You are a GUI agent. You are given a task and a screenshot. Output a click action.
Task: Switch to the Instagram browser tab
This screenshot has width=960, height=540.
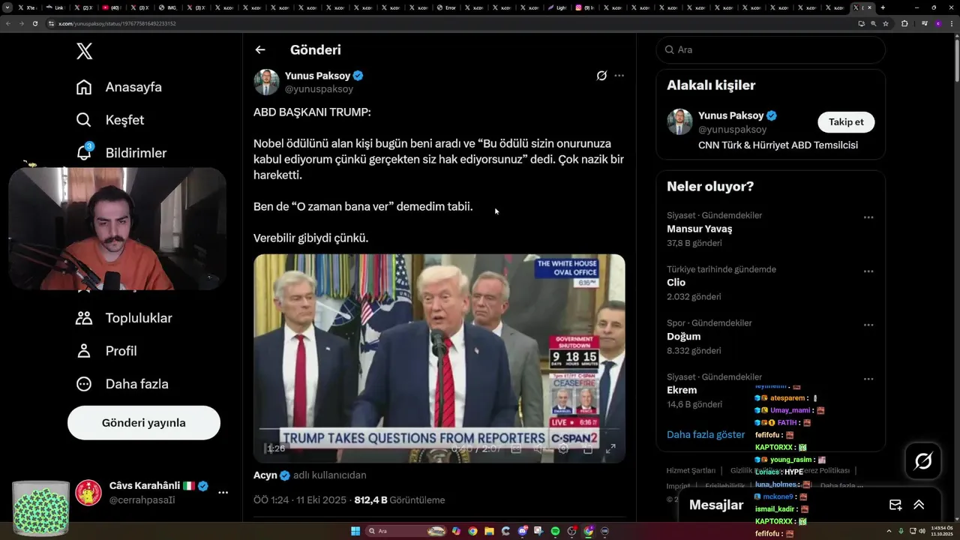[584, 7]
